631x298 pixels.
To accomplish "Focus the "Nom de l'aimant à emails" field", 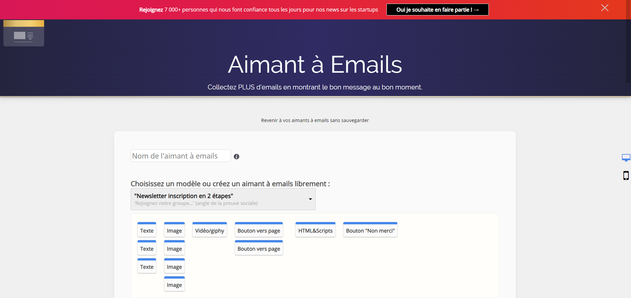I will 180,156.
